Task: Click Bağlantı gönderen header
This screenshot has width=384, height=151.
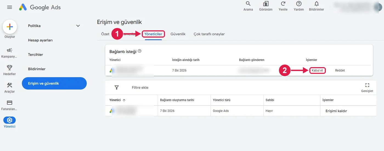Action: pos(252,60)
